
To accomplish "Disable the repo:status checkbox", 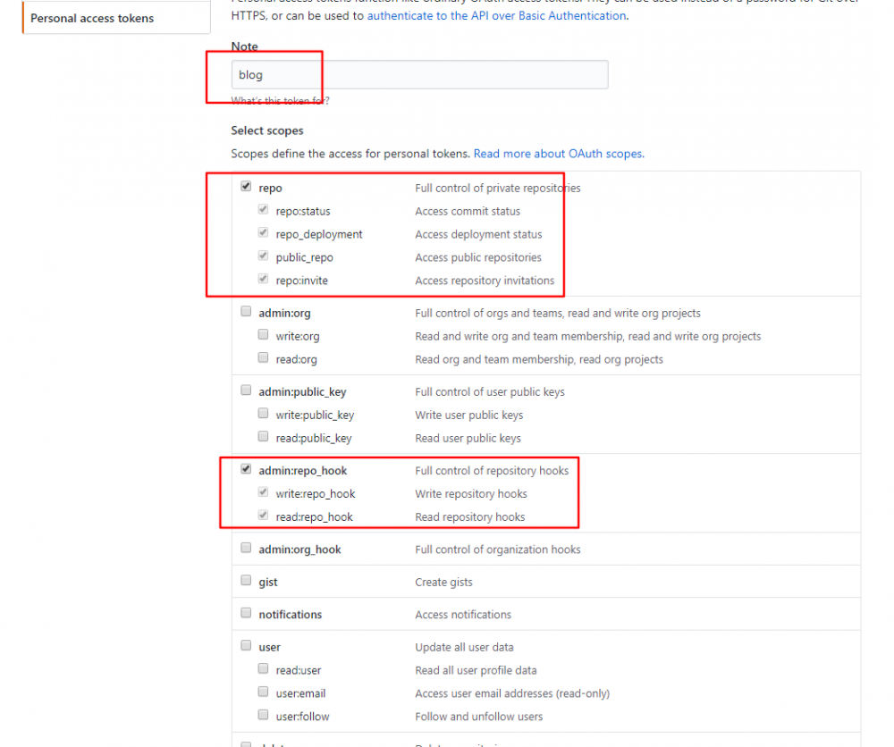I will tap(263, 210).
